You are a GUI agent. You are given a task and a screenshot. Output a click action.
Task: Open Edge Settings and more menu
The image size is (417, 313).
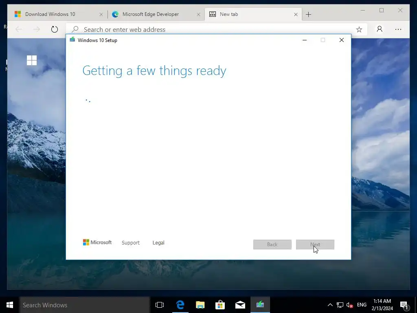point(398,29)
